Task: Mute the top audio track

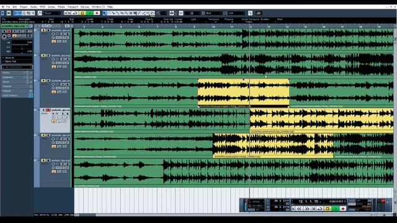Action: click(43, 30)
